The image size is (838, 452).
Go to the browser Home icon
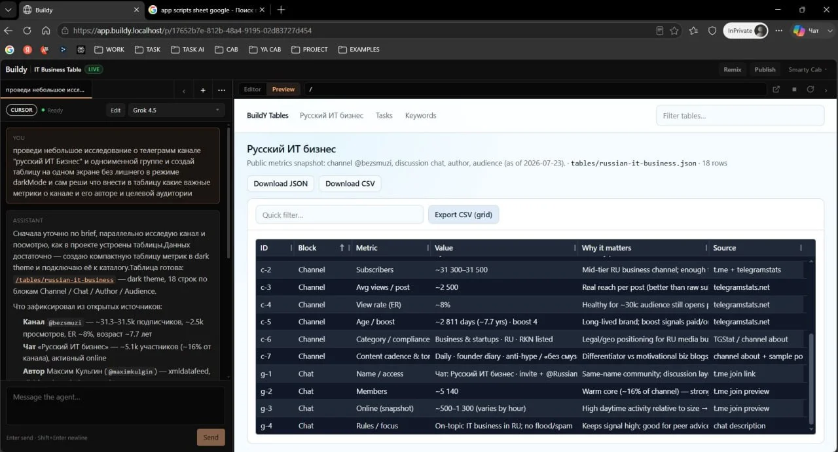coord(46,30)
